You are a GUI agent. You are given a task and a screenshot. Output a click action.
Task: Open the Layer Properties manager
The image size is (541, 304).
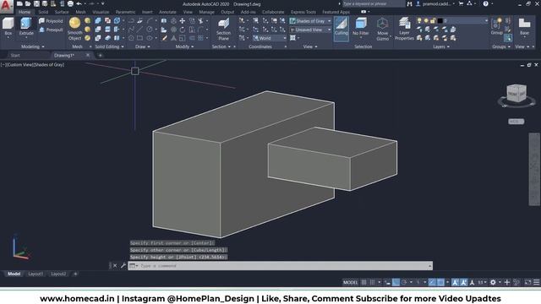point(404,29)
